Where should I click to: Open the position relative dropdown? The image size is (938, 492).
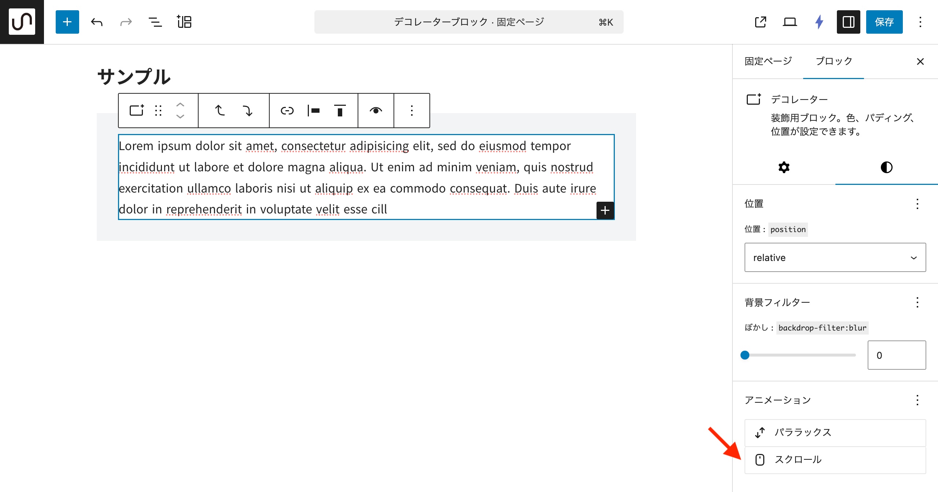835,258
